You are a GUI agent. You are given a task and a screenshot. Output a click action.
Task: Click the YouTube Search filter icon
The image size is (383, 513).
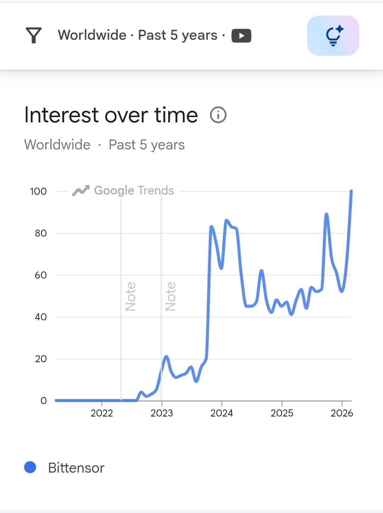241,36
